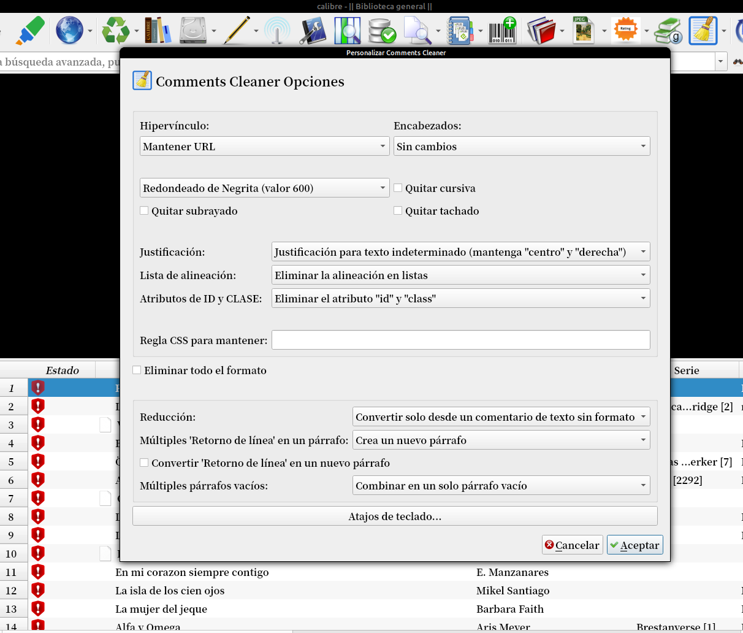This screenshot has height=633, width=743.
Task: Click the document magnifier search icon
Action: tap(417, 30)
